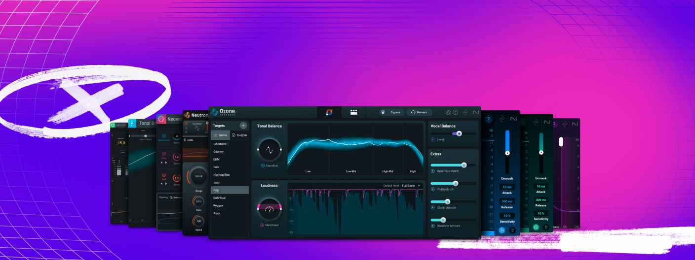The image size is (695, 260).
Task: Click the Insight plugin logo icon
Action: (x=113, y=126)
